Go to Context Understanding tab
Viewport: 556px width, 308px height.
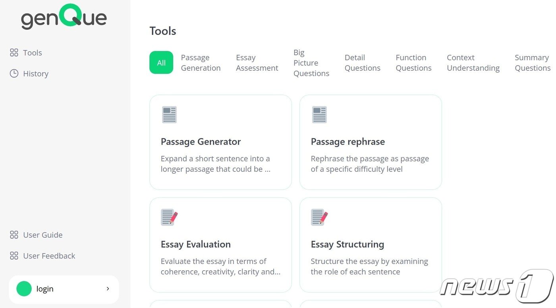pos(473,63)
